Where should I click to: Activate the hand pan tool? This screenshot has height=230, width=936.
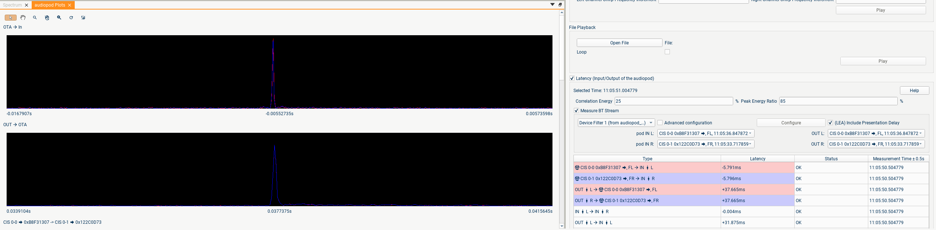(23, 18)
